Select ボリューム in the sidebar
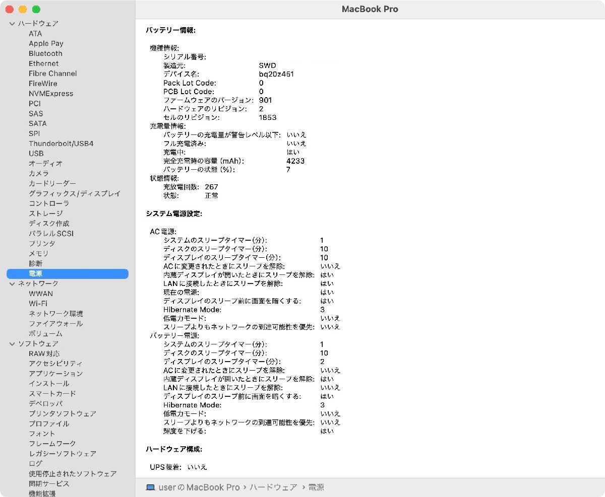 pos(45,334)
